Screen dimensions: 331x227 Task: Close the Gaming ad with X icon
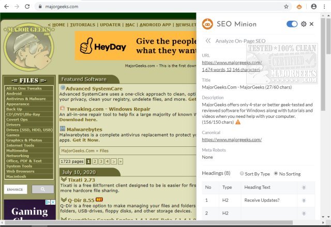(53, 202)
